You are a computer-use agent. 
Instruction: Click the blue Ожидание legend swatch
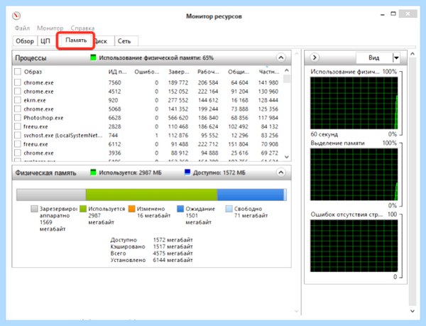[x=180, y=209]
